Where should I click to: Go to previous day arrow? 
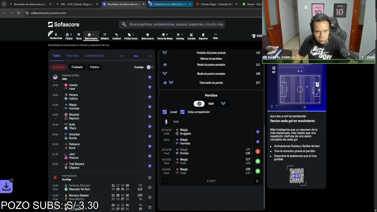(122, 56)
